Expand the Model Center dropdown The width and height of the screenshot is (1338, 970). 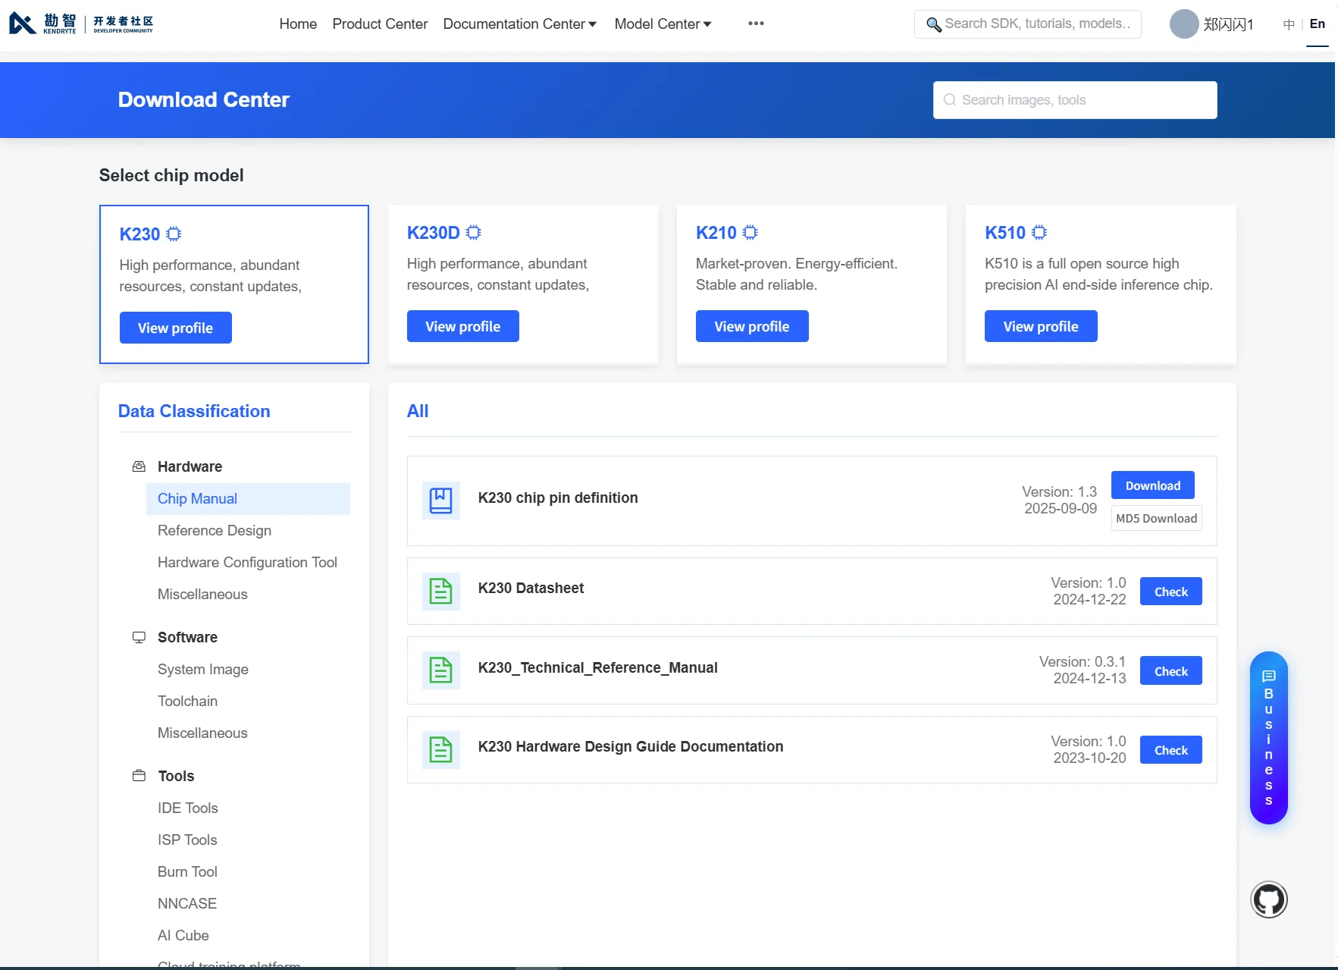pos(663,24)
